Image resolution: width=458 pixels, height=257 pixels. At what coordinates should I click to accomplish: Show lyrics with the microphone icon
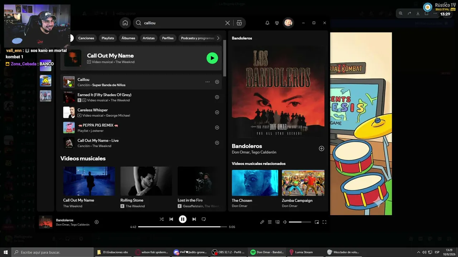(262, 222)
